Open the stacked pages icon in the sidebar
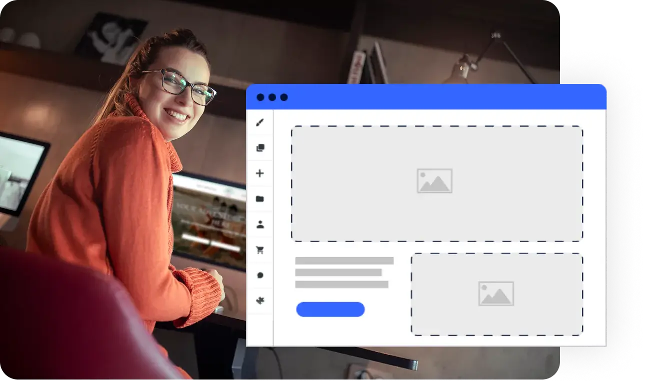This screenshot has width=647, height=387. [260, 148]
